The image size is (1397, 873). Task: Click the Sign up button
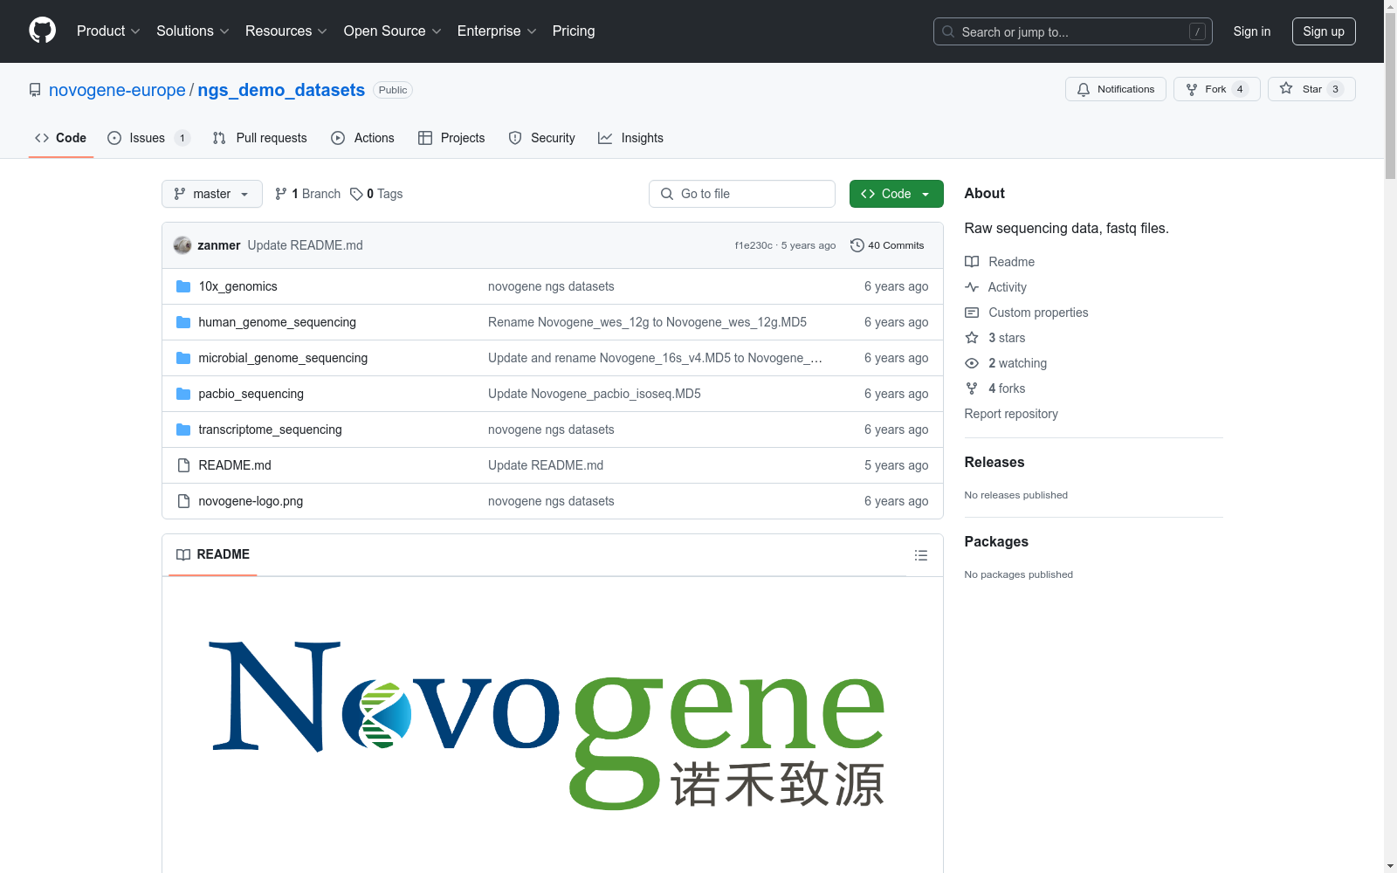1324,31
